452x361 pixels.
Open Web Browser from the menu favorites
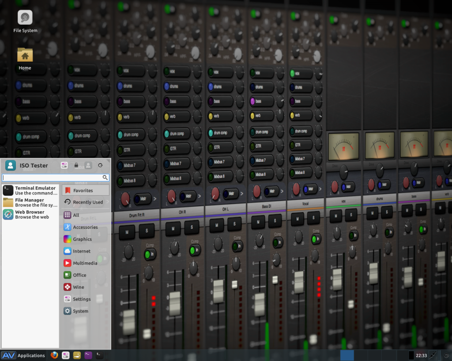(30, 214)
